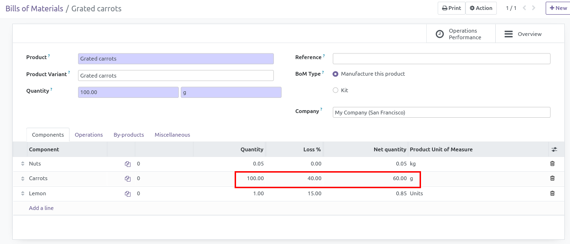Screen dimensions: 570x244
Task: Go to Bills of Materials breadcrumb
Action: coord(34,9)
